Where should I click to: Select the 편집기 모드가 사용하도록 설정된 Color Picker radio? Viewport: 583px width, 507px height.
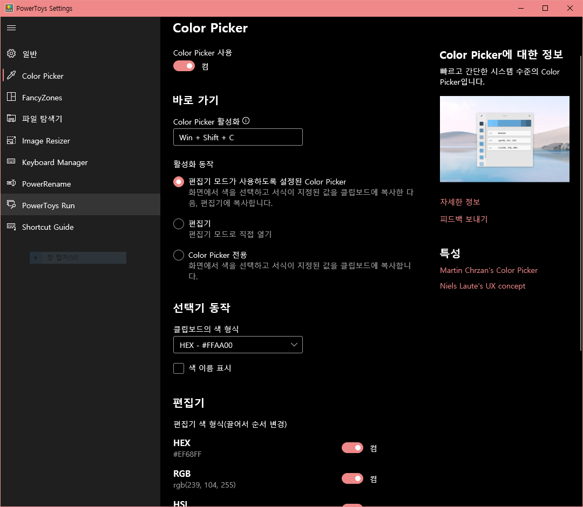[179, 182]
